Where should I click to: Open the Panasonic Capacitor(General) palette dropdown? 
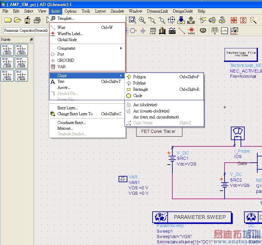pos(25,30)
